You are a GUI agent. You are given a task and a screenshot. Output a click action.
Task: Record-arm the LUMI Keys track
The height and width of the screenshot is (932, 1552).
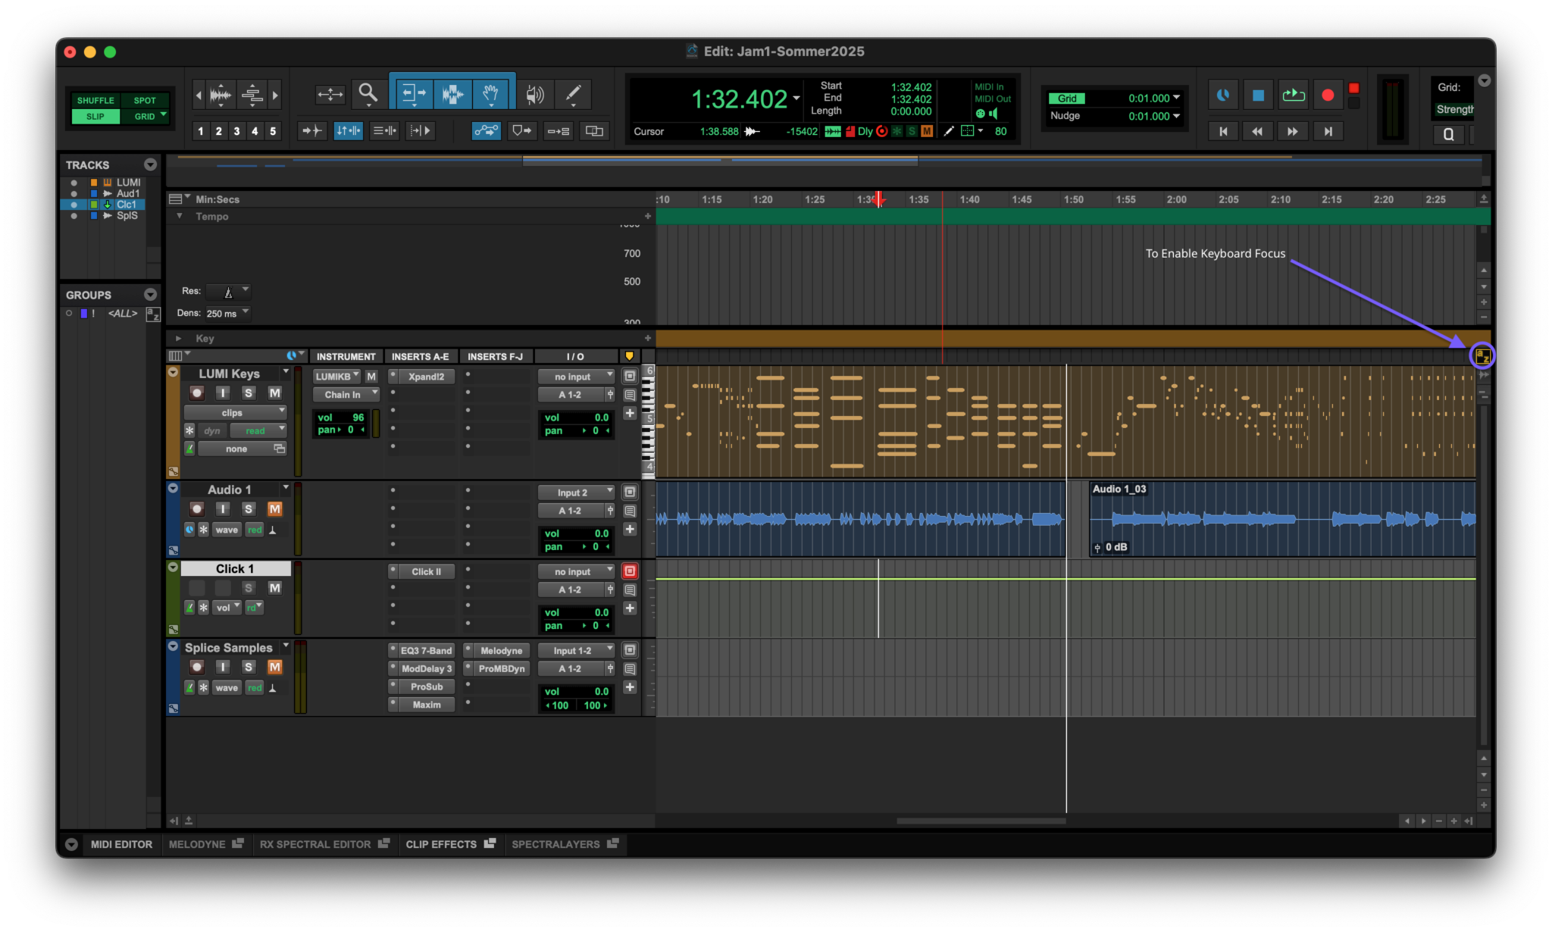coord(197,393)
